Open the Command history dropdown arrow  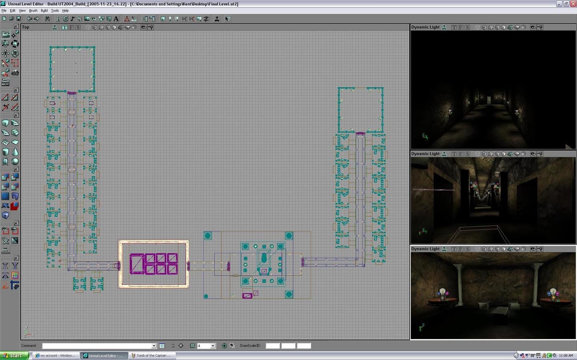click(x=154, y=346)
